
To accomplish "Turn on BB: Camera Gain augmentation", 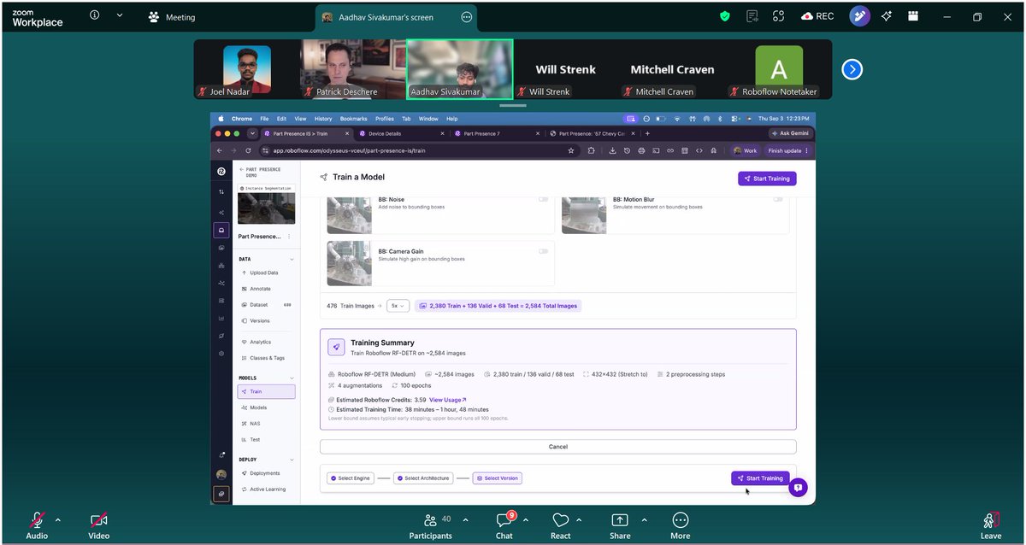I will tap(543, 251).
